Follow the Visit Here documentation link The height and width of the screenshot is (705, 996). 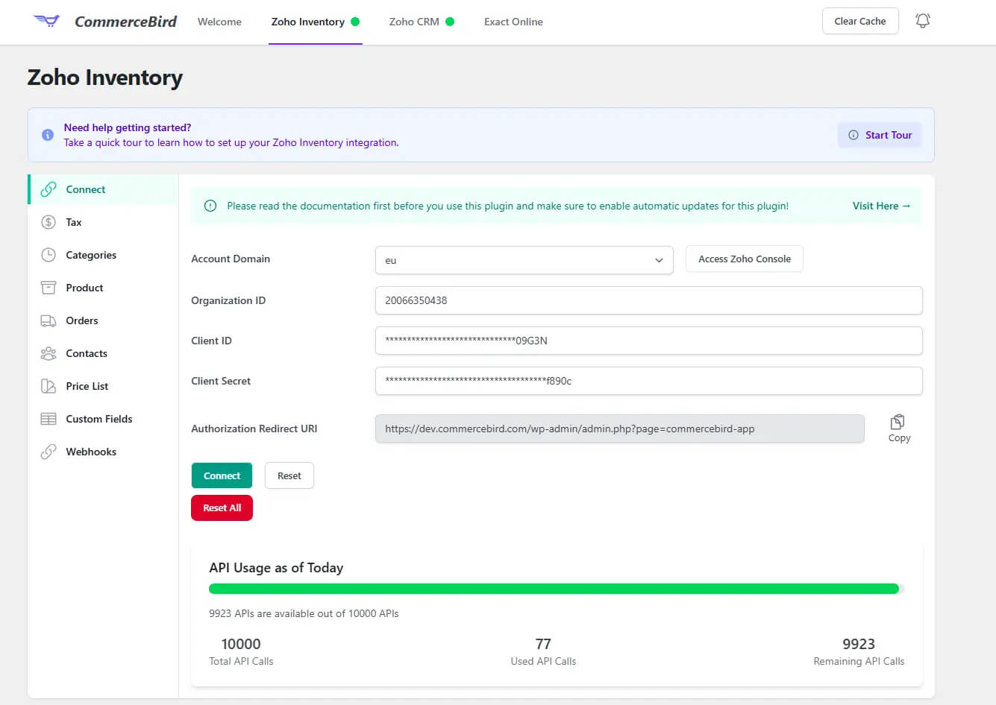tap(881, 206)
